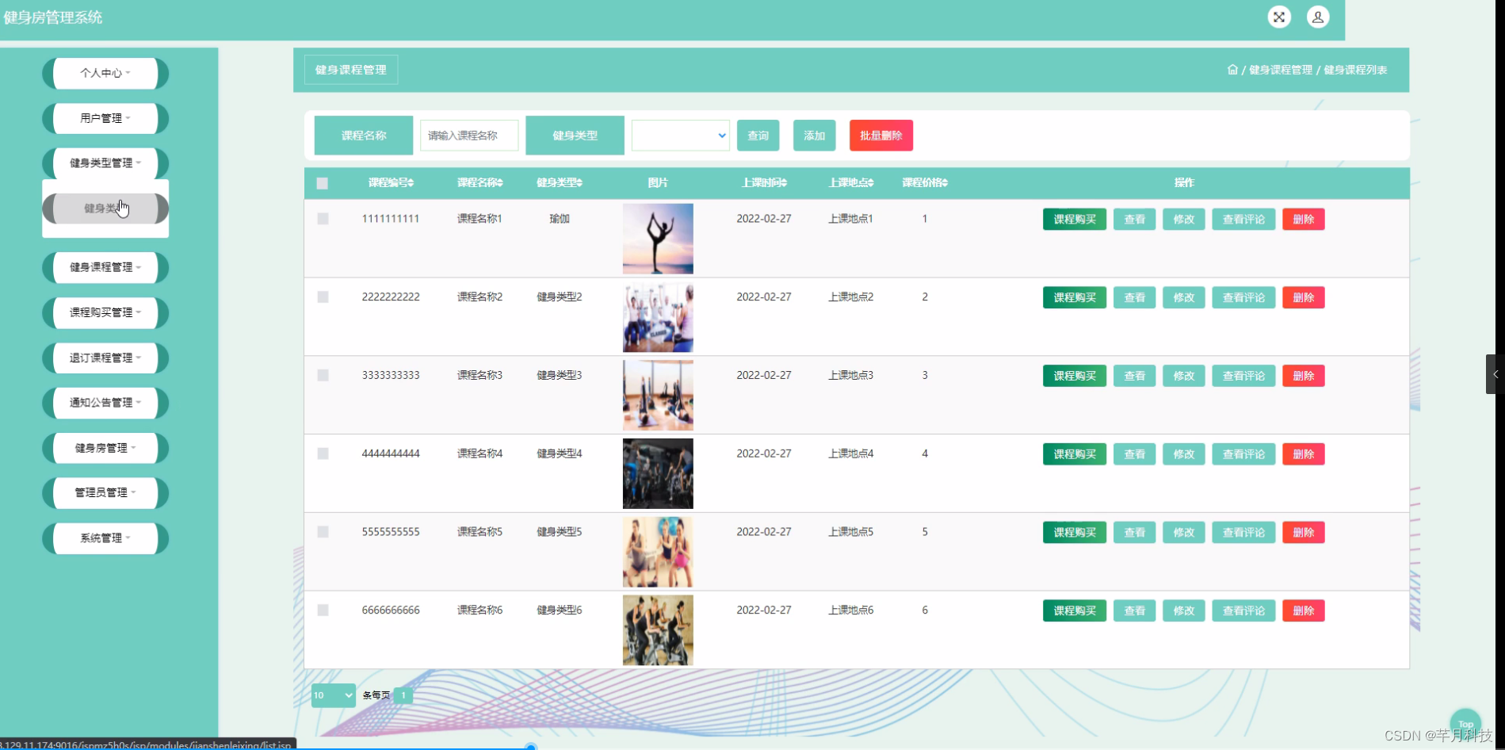The height and width of the screenshot is (750, 1505).
Task: Click the 添加 add button
Action: coord(813,136)
